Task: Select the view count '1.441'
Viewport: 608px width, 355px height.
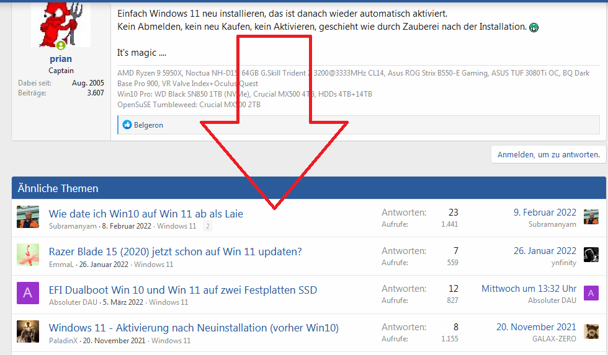Action: click(449, 224)
